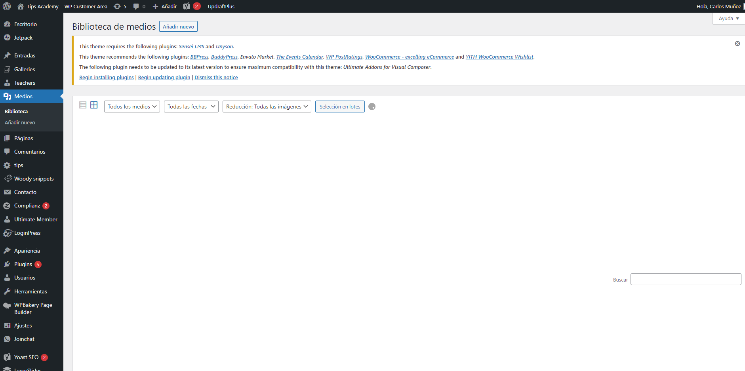
Task: Click the Yoast icon in admin bar
Action: pos(187,6)
